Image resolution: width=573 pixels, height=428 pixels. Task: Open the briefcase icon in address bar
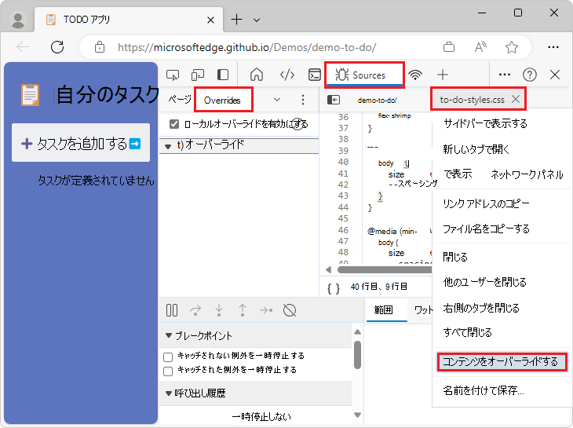tap(449, 47)
